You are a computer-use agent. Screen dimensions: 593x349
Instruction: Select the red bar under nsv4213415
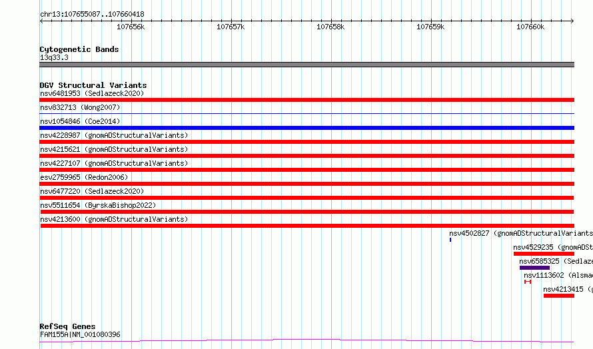point(559,296)
